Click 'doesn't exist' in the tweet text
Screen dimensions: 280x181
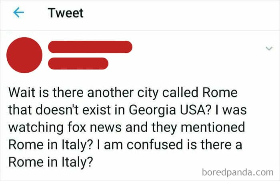coord(73,109)
